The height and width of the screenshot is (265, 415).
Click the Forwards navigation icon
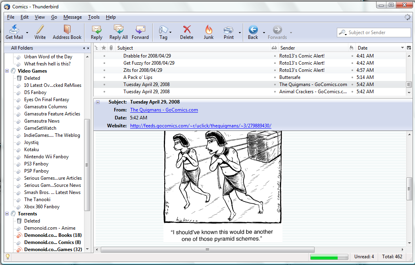(x=277, y=29)
